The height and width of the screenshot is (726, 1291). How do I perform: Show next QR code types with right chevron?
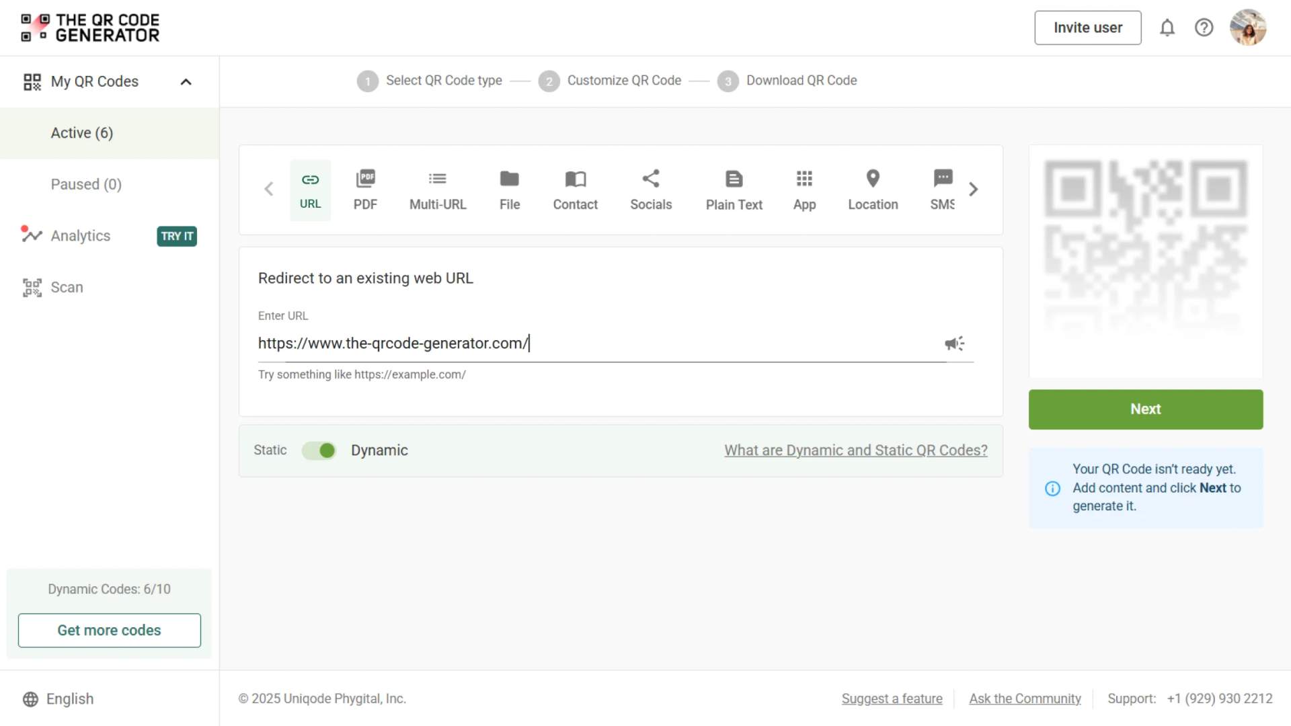tap(973, 190)
